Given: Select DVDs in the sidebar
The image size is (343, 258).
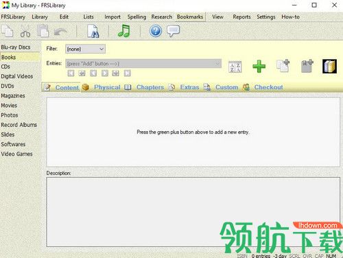Looking at the screenshot, I should click(x=8, y=86).
